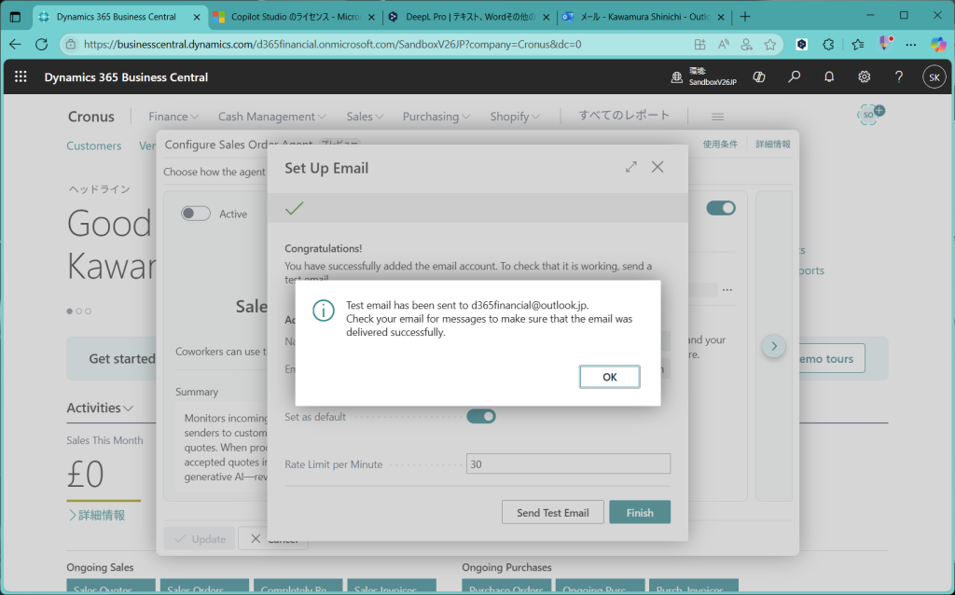Open the settings gear in Business Central
The width and height of the screenshot is (955, 595).
865,76
